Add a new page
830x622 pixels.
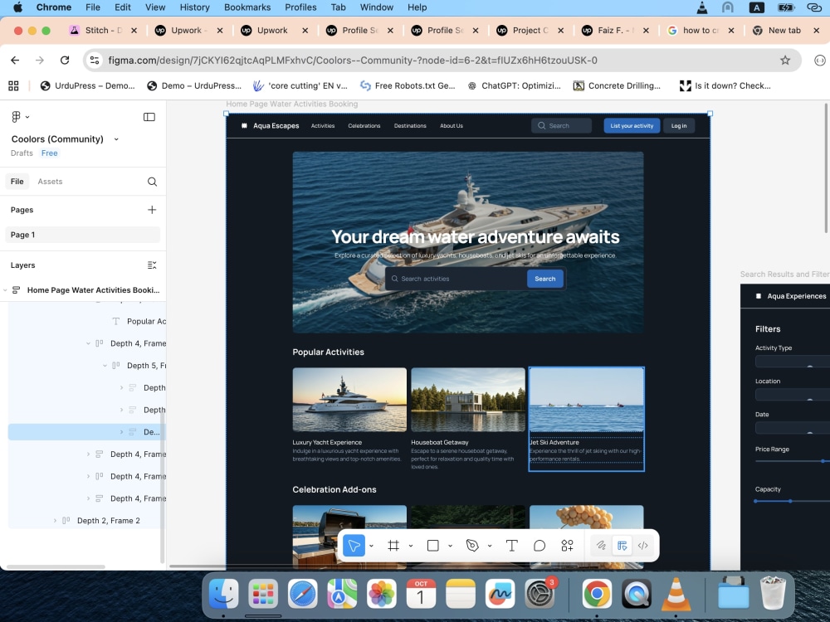click(x=152, y=210)
